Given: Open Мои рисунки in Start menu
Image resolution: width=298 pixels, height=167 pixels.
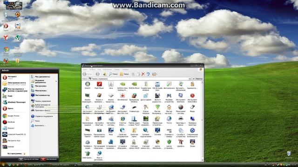Looking at the screenshot, I should [x=44, y=86].
